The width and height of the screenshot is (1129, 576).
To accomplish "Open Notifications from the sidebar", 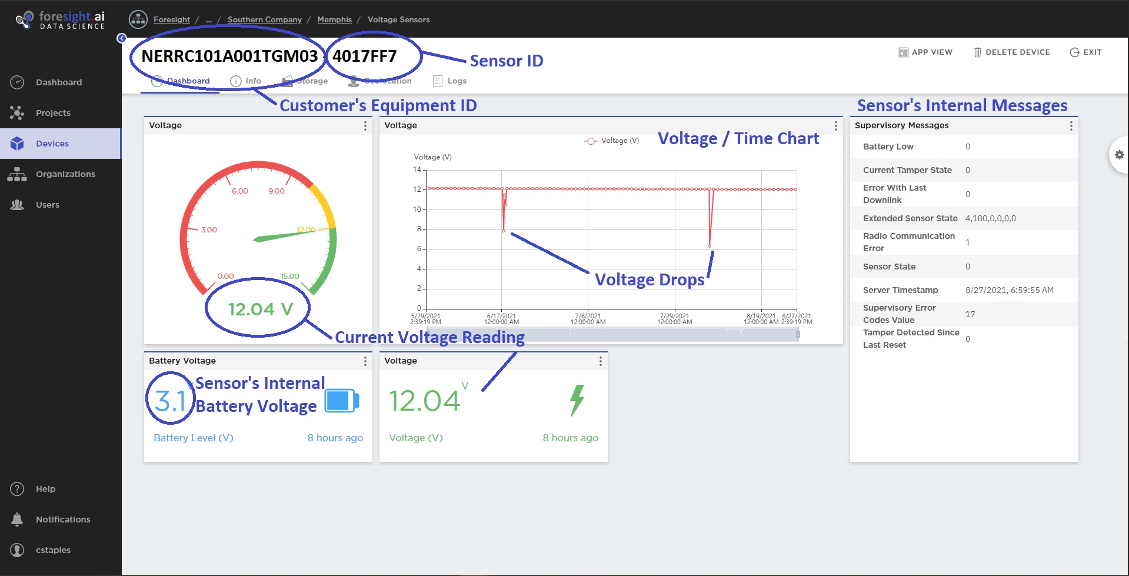I will coord(62,520).
